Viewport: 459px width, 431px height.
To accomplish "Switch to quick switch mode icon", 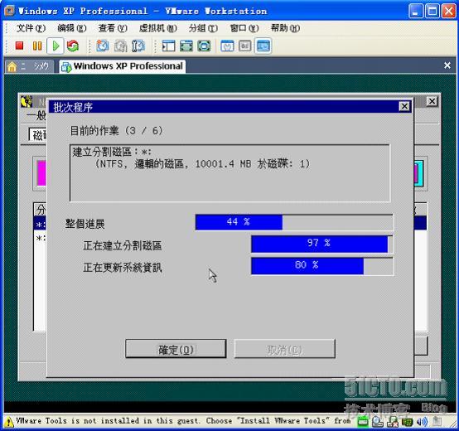I will (x=186, y=46).
